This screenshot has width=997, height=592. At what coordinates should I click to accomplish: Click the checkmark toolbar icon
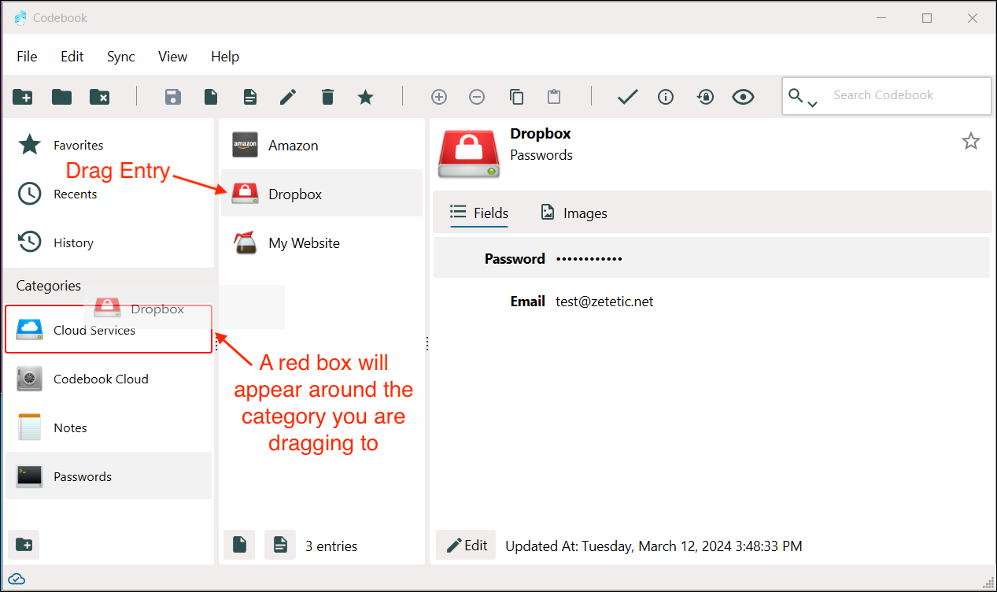[x=627, y=97]
